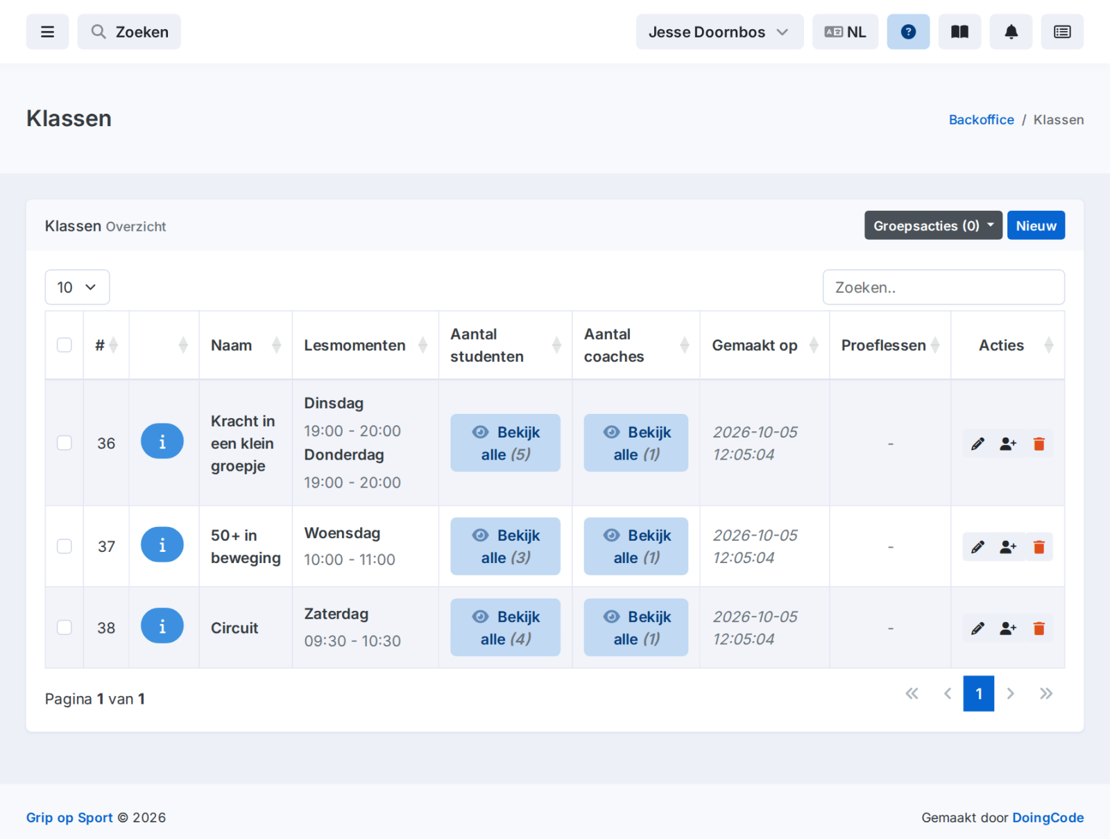Select all rows with header checkbox
Viewport: 1110px width, 839px height.
tap(65, 345)
